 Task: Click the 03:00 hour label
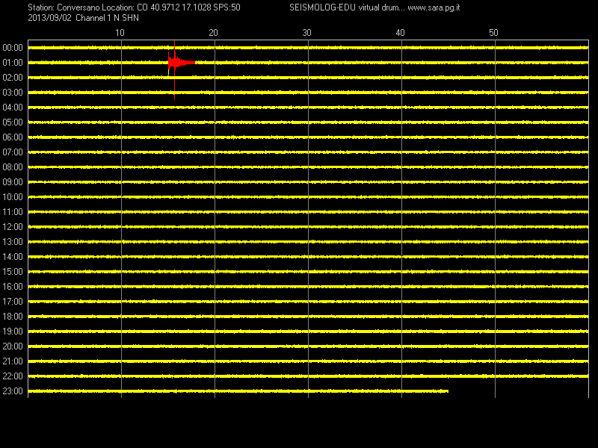(x=13, y=93)
